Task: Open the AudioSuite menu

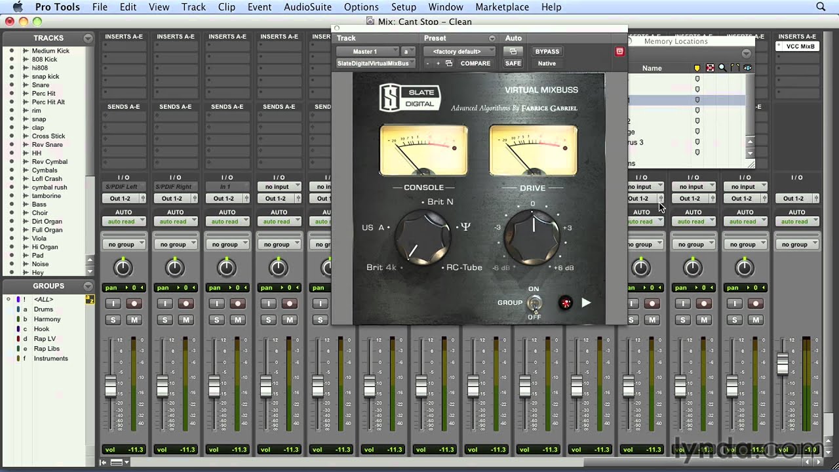Action: [x=307, y=7]
